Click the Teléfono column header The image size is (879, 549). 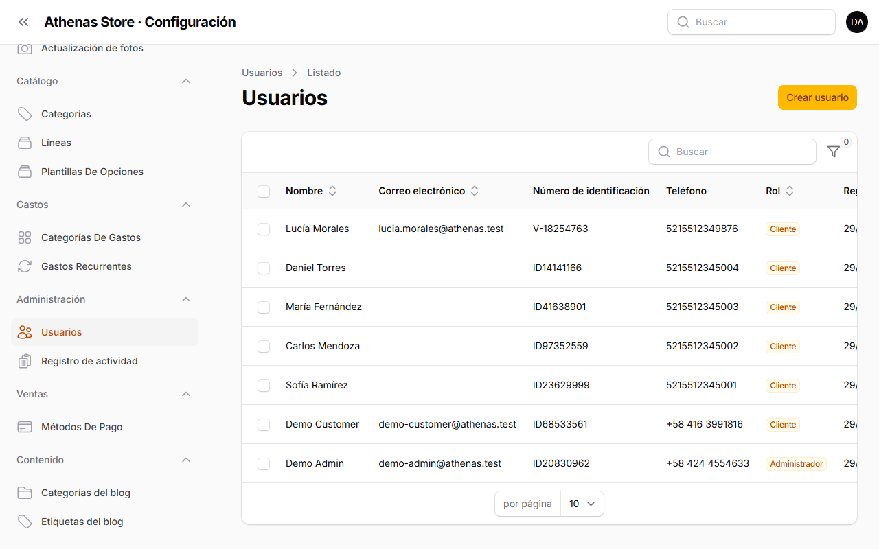(x=686, y=191)
